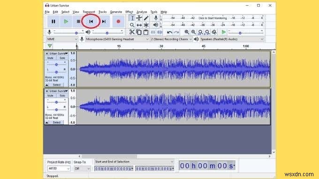The image size is (319, 179).
Task: Select the Envelope tool
Action: click(x=139, y=18)
